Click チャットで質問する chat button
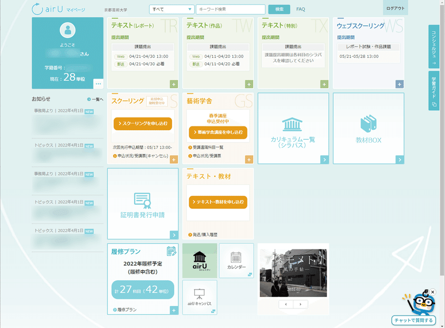Screen dimensions: 445x328 pos(413,320)
